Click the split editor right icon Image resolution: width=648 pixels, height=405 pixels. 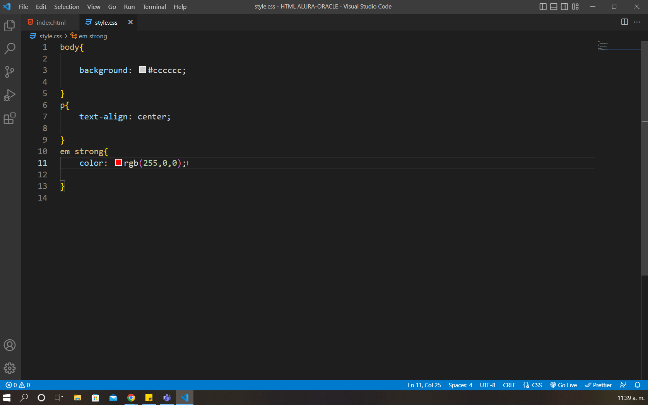[624, 22]
